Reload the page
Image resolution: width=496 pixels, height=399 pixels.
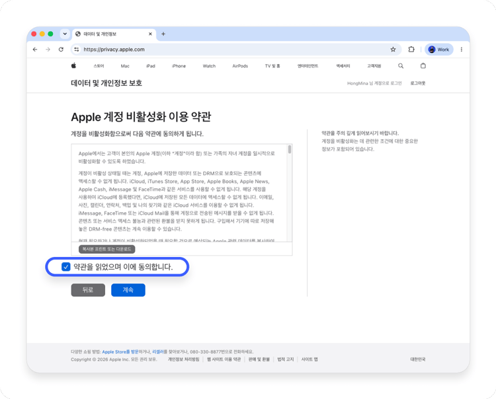click(x=61, y=50)
